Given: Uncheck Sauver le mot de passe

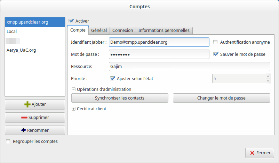Looking at the screenshot, I should [x=216, y=54].
